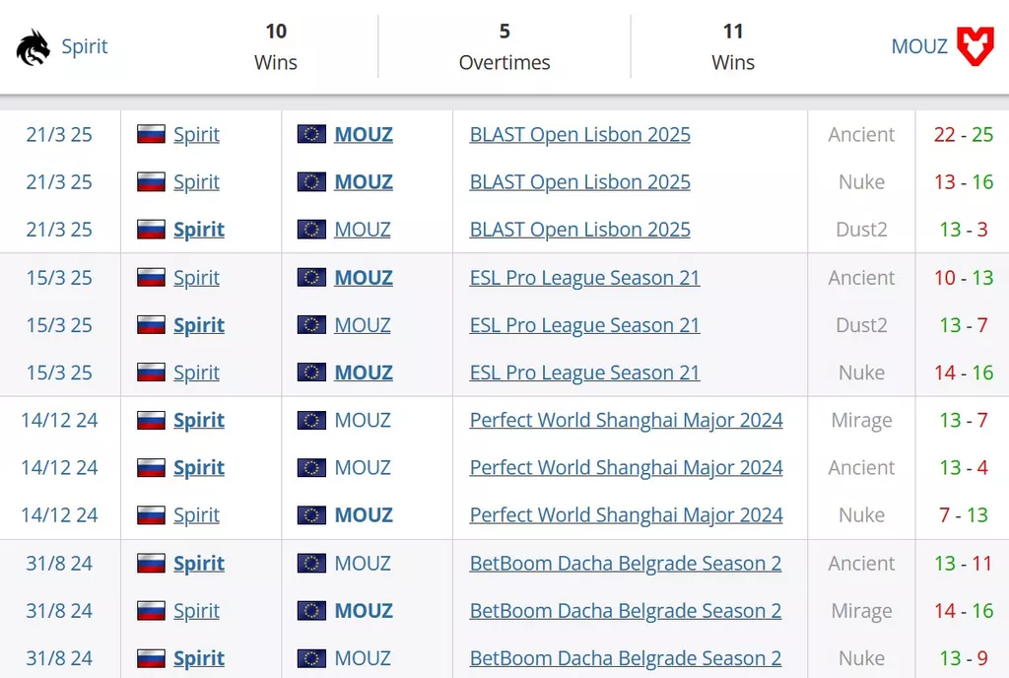Click the Ancient map label in the 13 - 11 row
This screenshot has height=678, width=1009.
tap(861, 564)
